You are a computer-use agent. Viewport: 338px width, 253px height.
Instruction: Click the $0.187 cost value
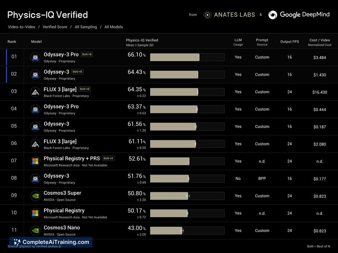coord(320,127)
